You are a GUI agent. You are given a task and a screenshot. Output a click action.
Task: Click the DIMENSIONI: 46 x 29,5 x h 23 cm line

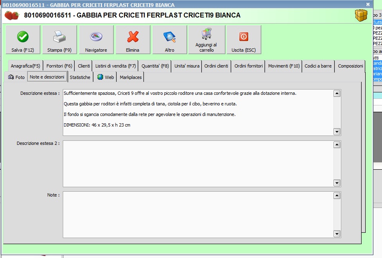(x=97, y=125)
